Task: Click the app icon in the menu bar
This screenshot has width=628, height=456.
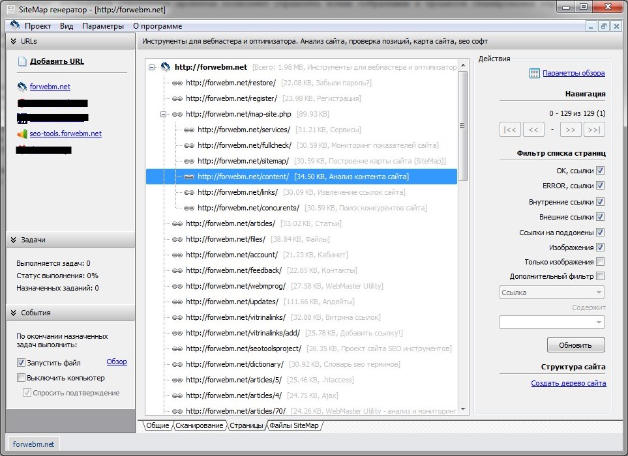Action: [x=14, y=26]
